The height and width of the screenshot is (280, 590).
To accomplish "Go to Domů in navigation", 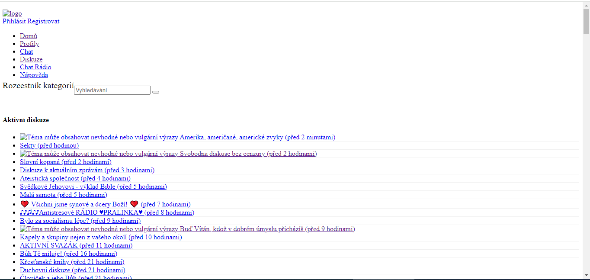I will [29, 36].
